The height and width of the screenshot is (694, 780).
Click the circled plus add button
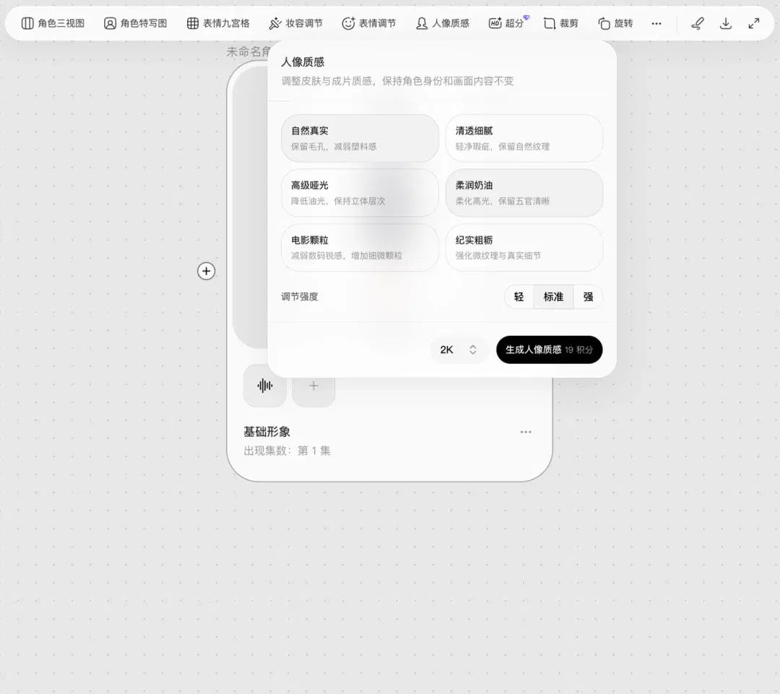click(207, 271)
